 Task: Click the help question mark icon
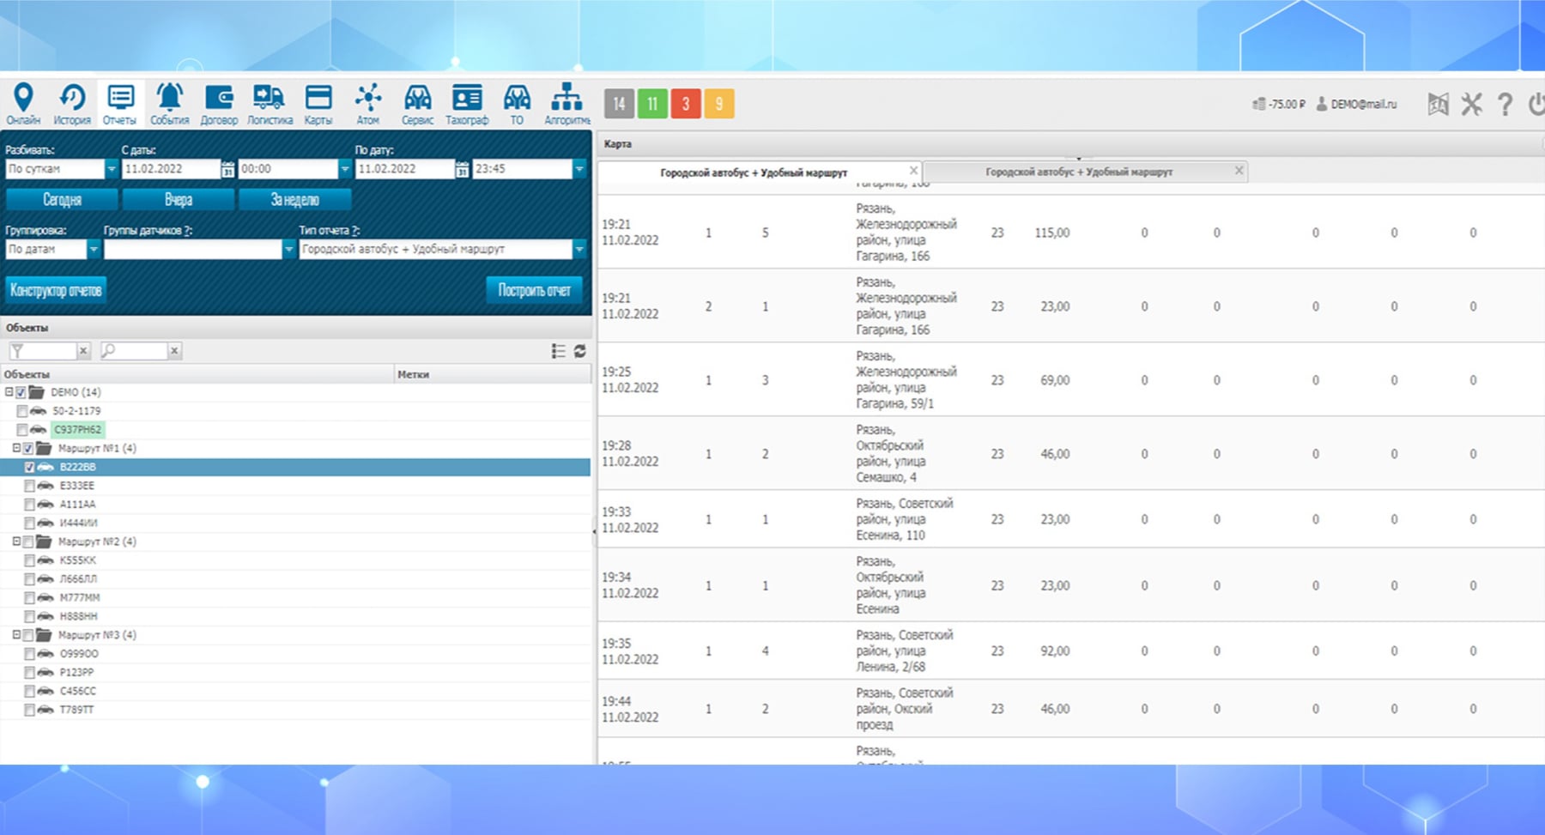(x=1505, y=105)
